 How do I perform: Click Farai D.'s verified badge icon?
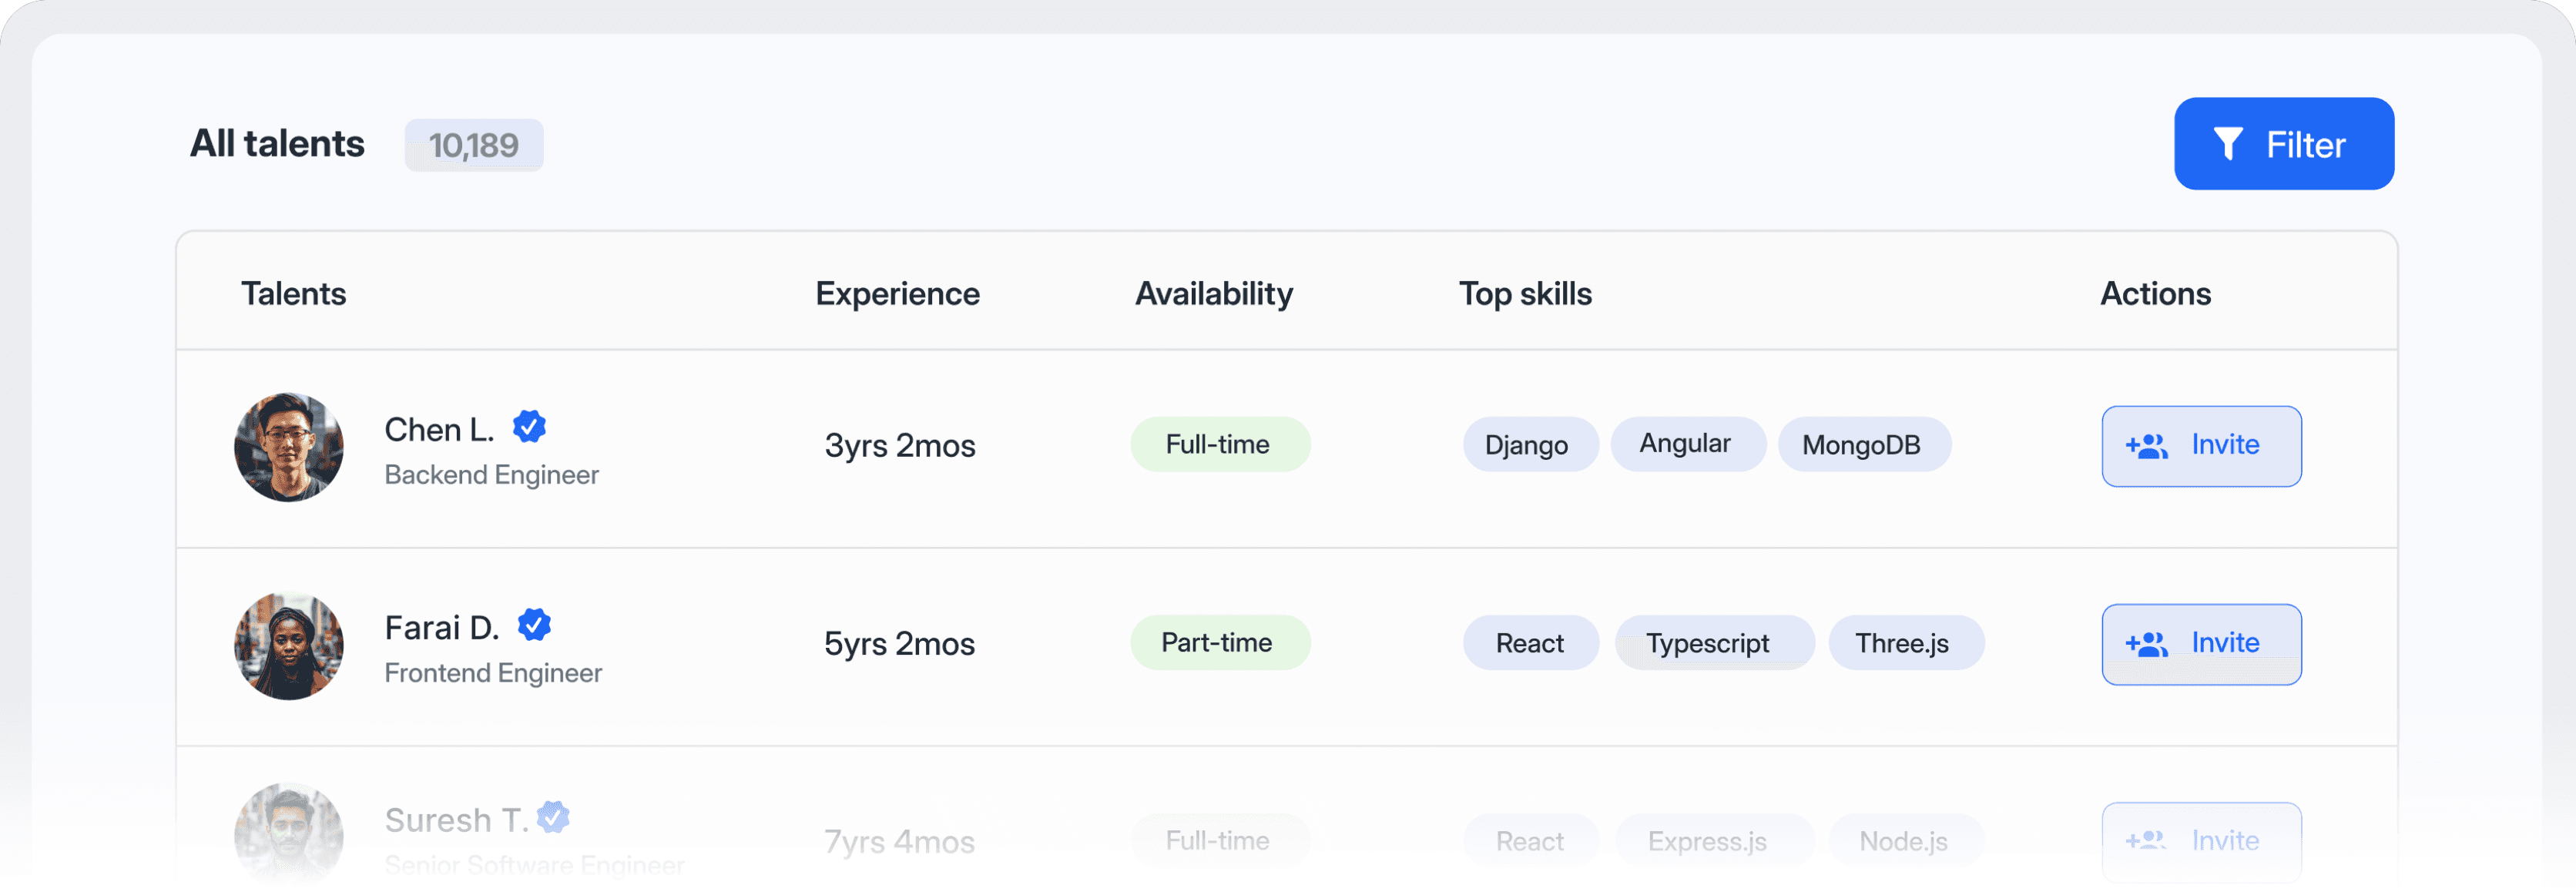534,625
